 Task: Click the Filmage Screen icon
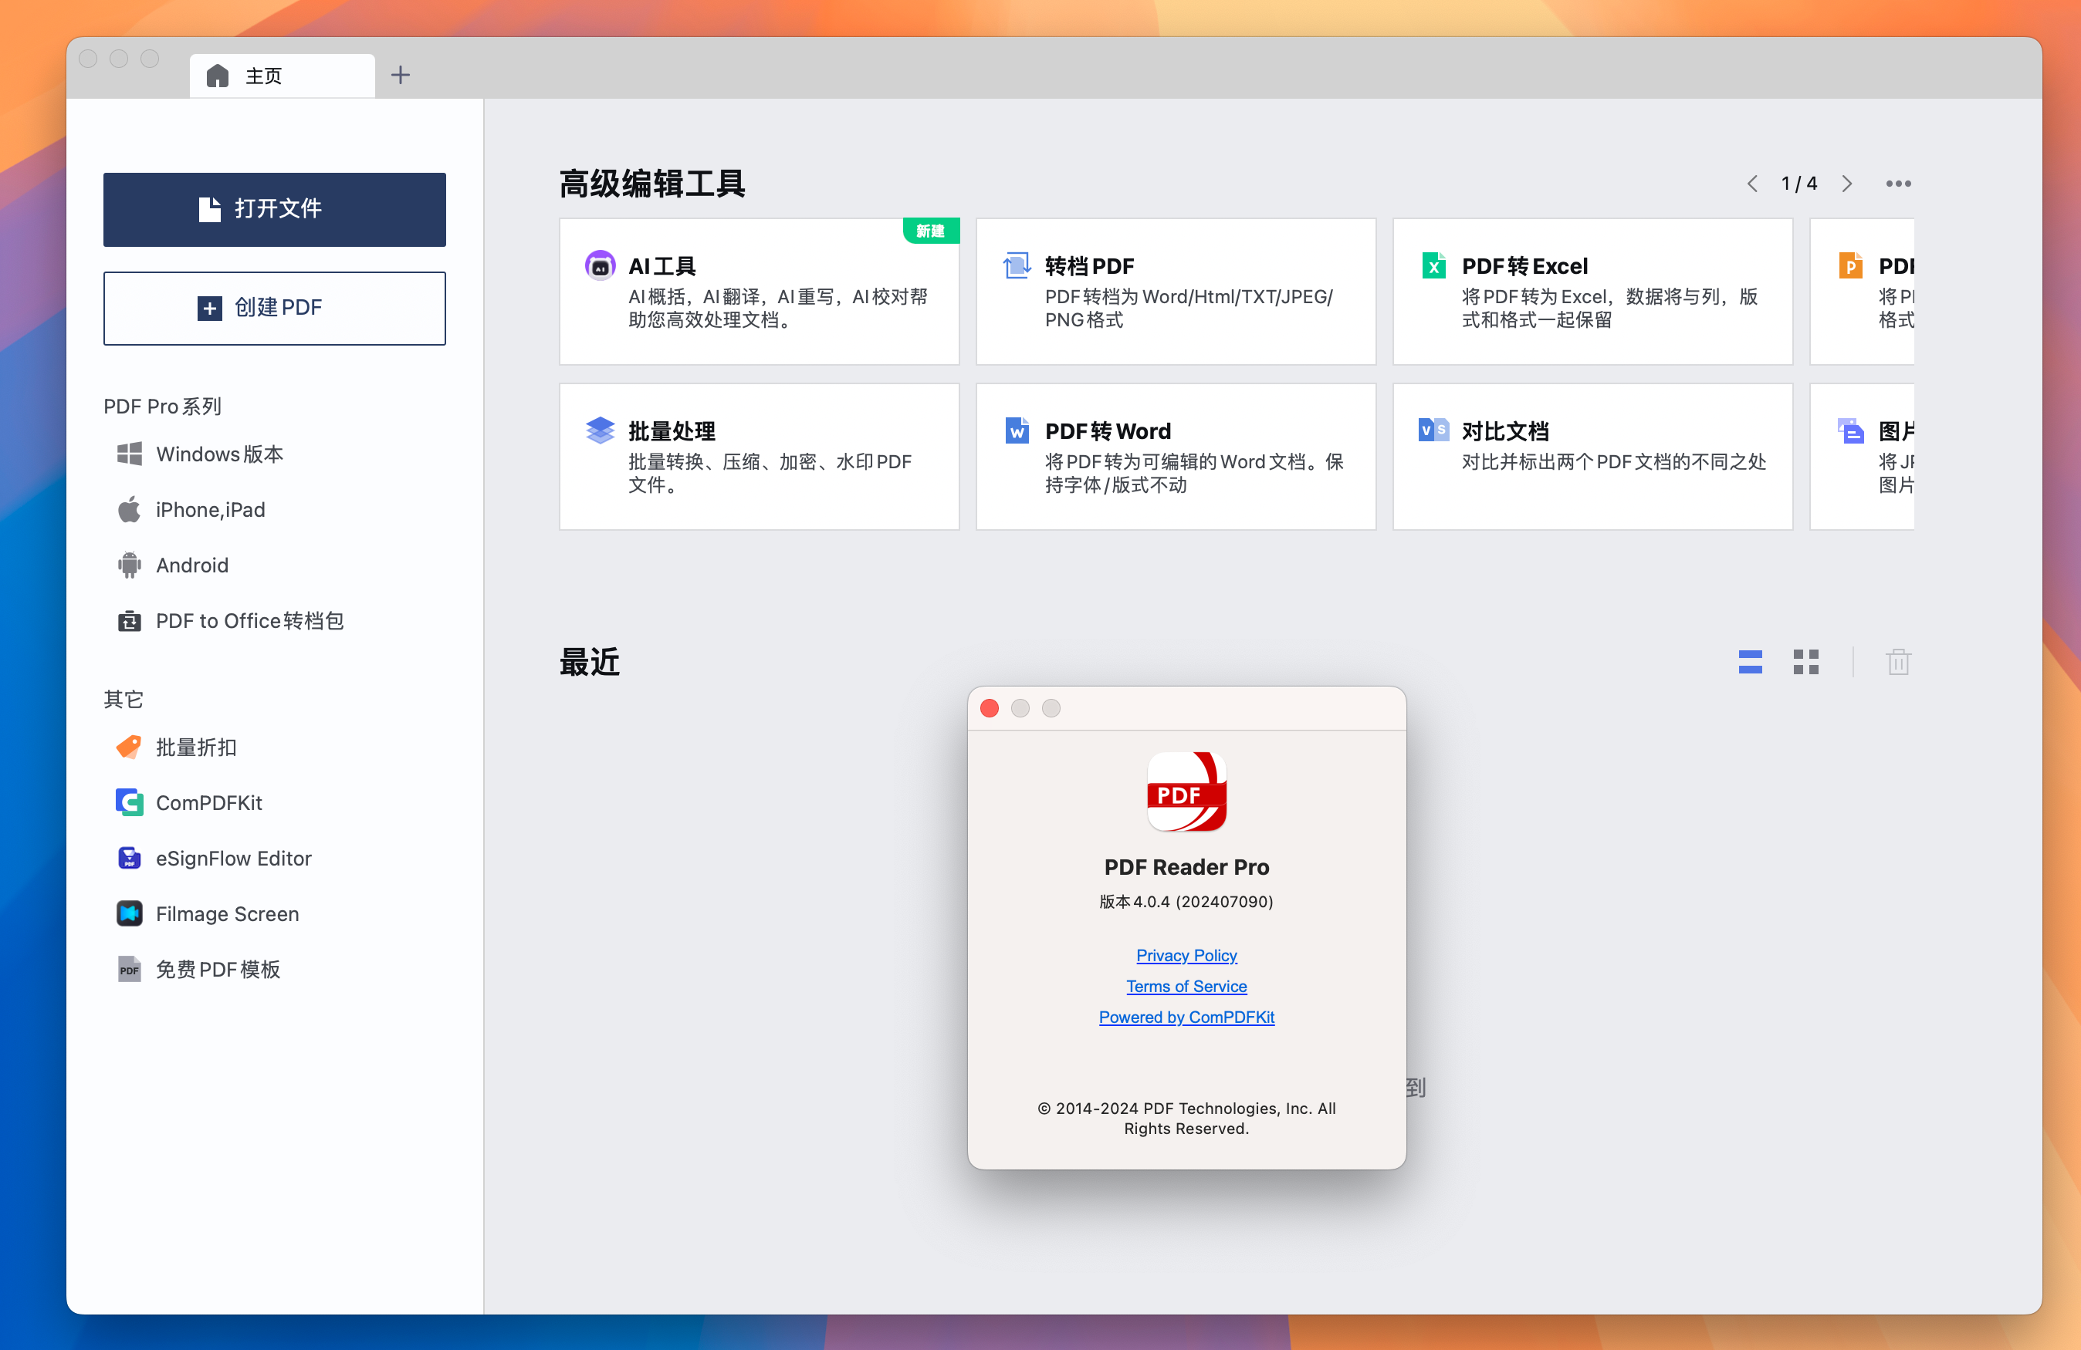[x=130, y=913]
